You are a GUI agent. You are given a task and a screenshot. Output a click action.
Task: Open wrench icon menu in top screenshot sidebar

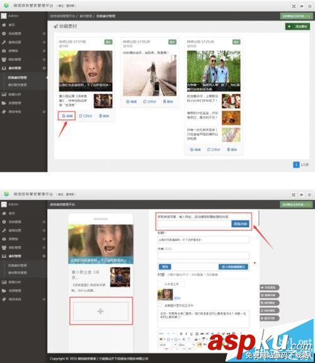point(4,42)
